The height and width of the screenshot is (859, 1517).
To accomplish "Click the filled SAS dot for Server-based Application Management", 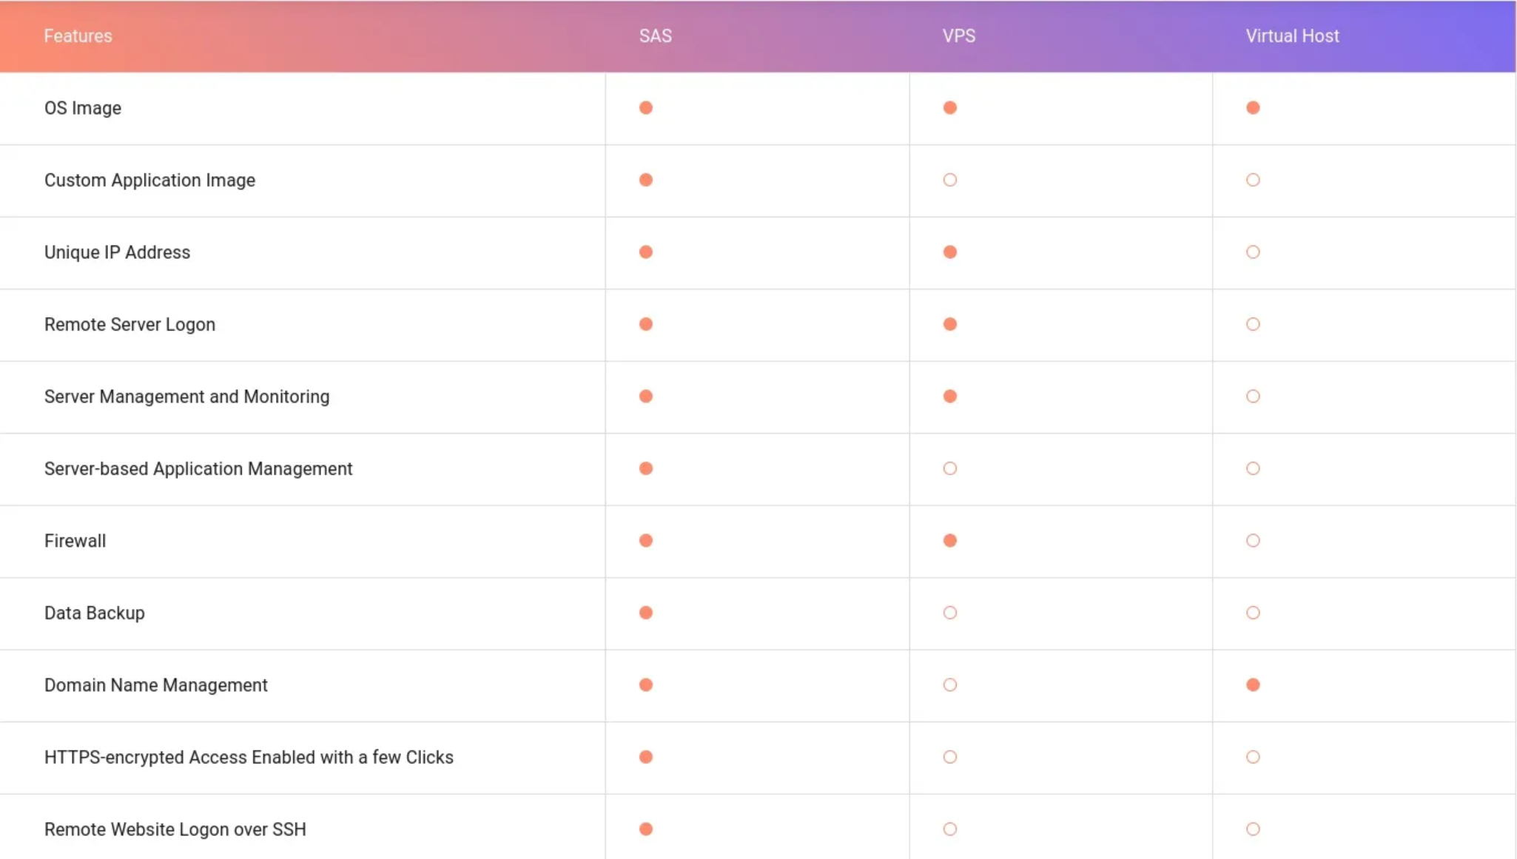I will pyautogui.click(x=646, y=468).
